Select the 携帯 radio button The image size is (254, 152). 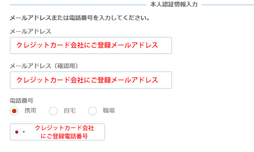[x=14, y=111]
